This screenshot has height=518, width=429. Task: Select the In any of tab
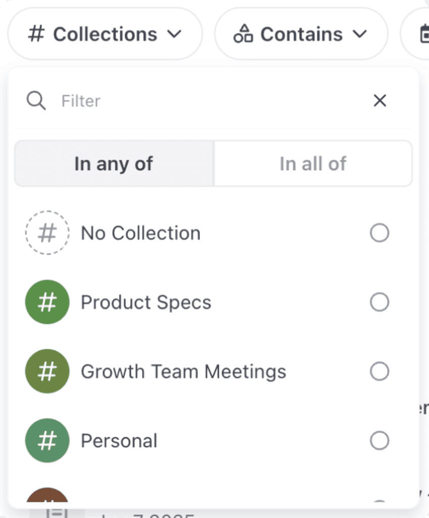pyautogui.click(x=114, y=164)
